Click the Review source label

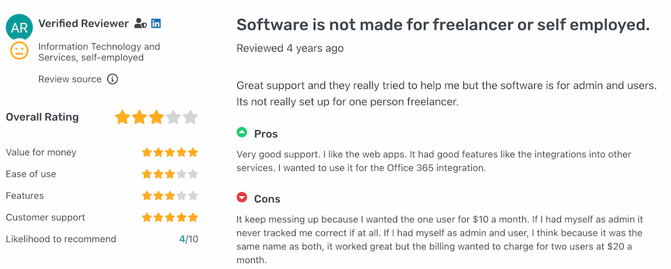point(70,79)
